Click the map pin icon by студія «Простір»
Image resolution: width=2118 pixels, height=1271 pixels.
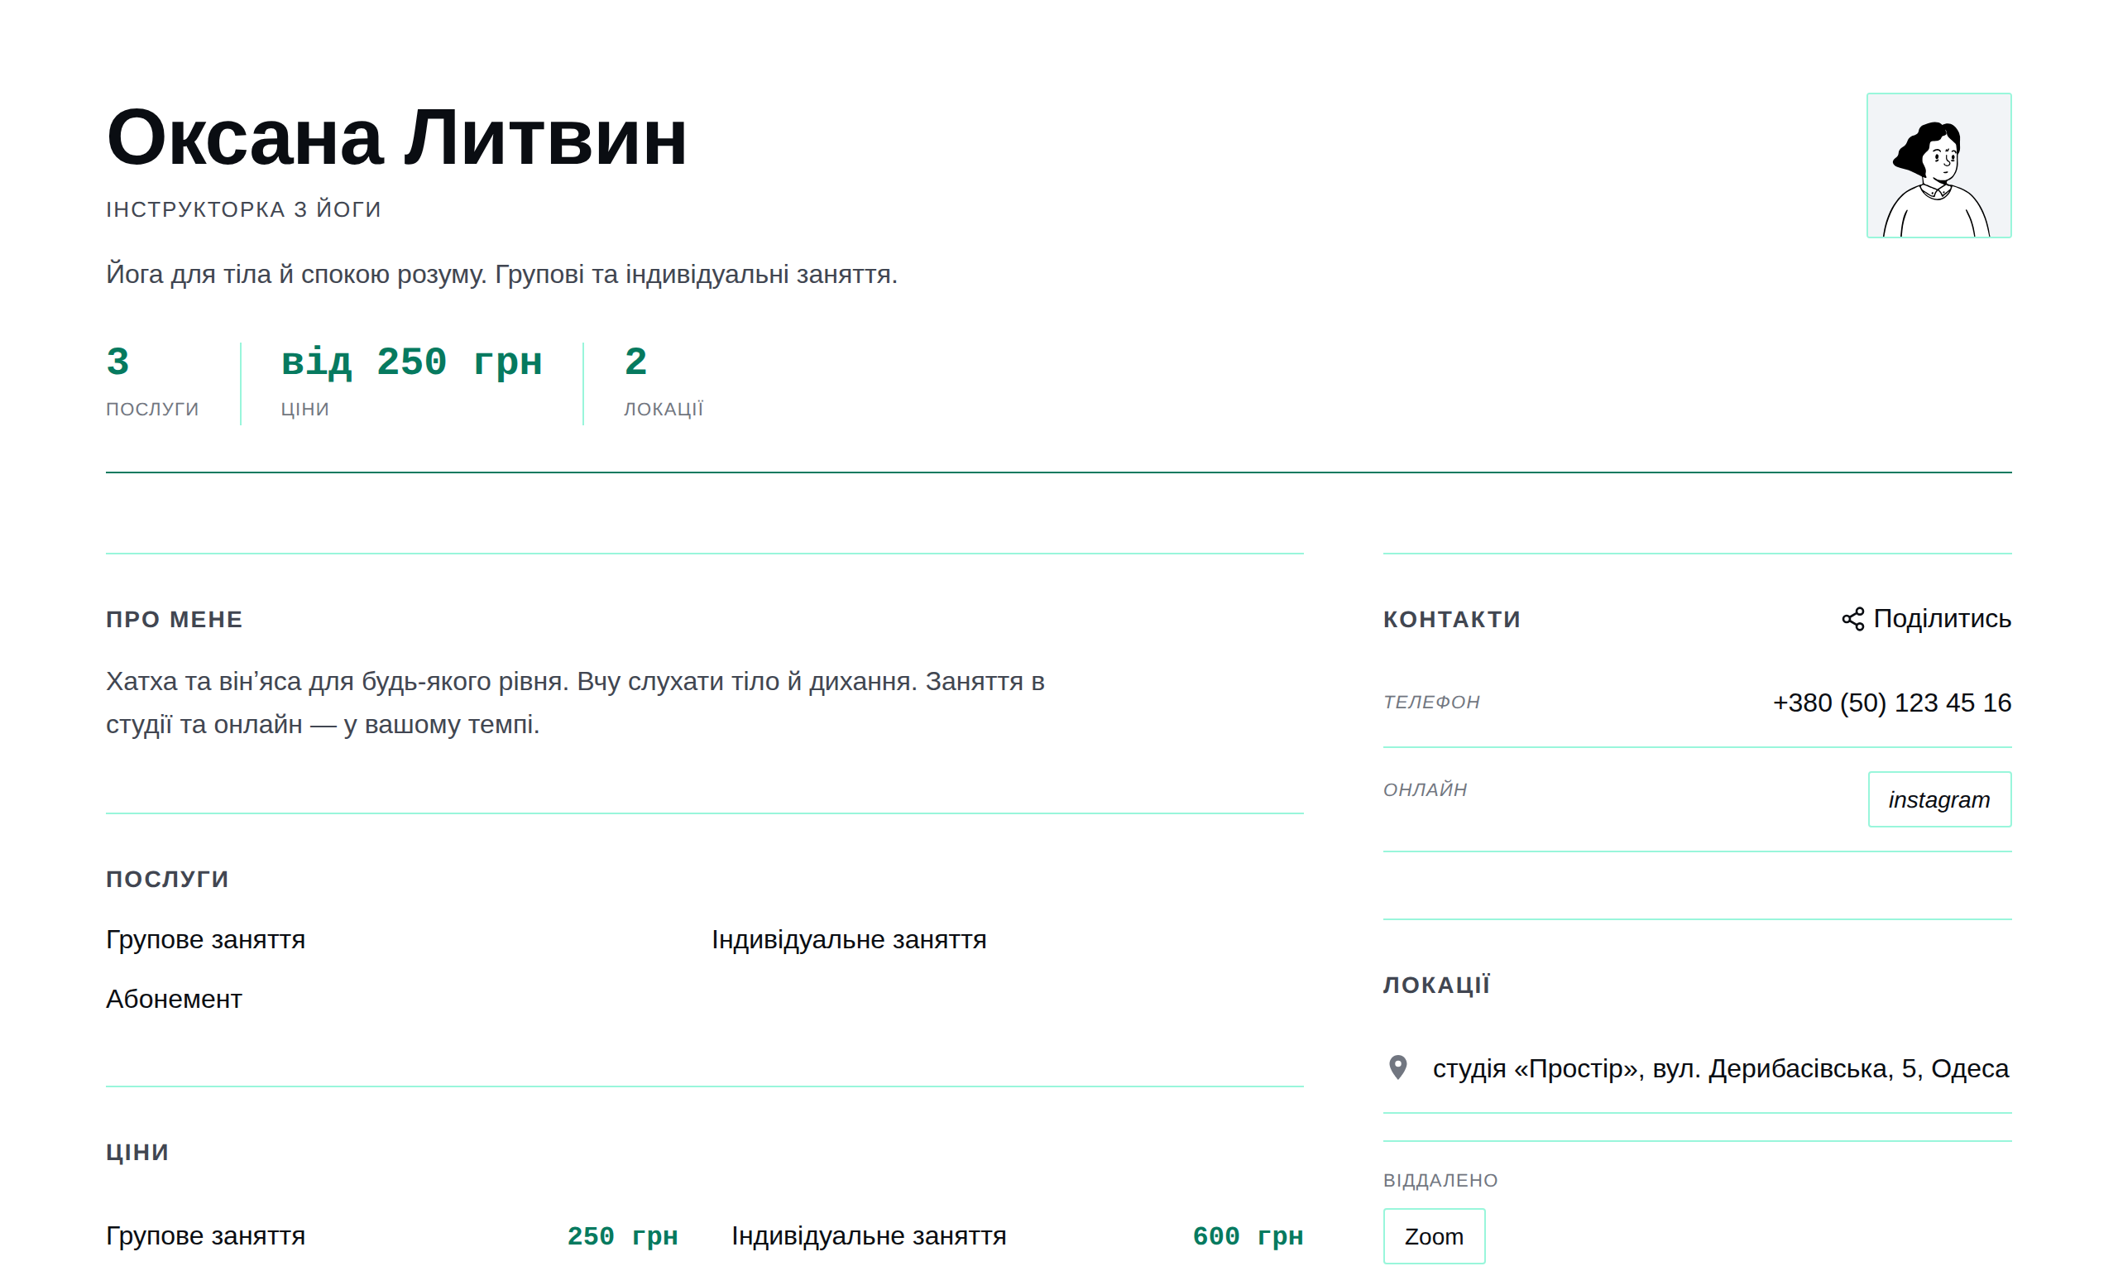click(1397, 1067)
